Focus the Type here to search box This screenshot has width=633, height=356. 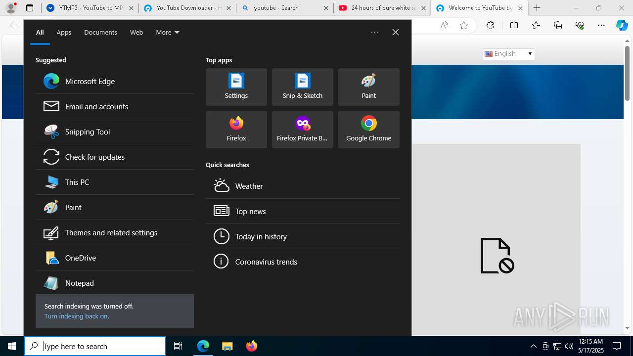95,346
